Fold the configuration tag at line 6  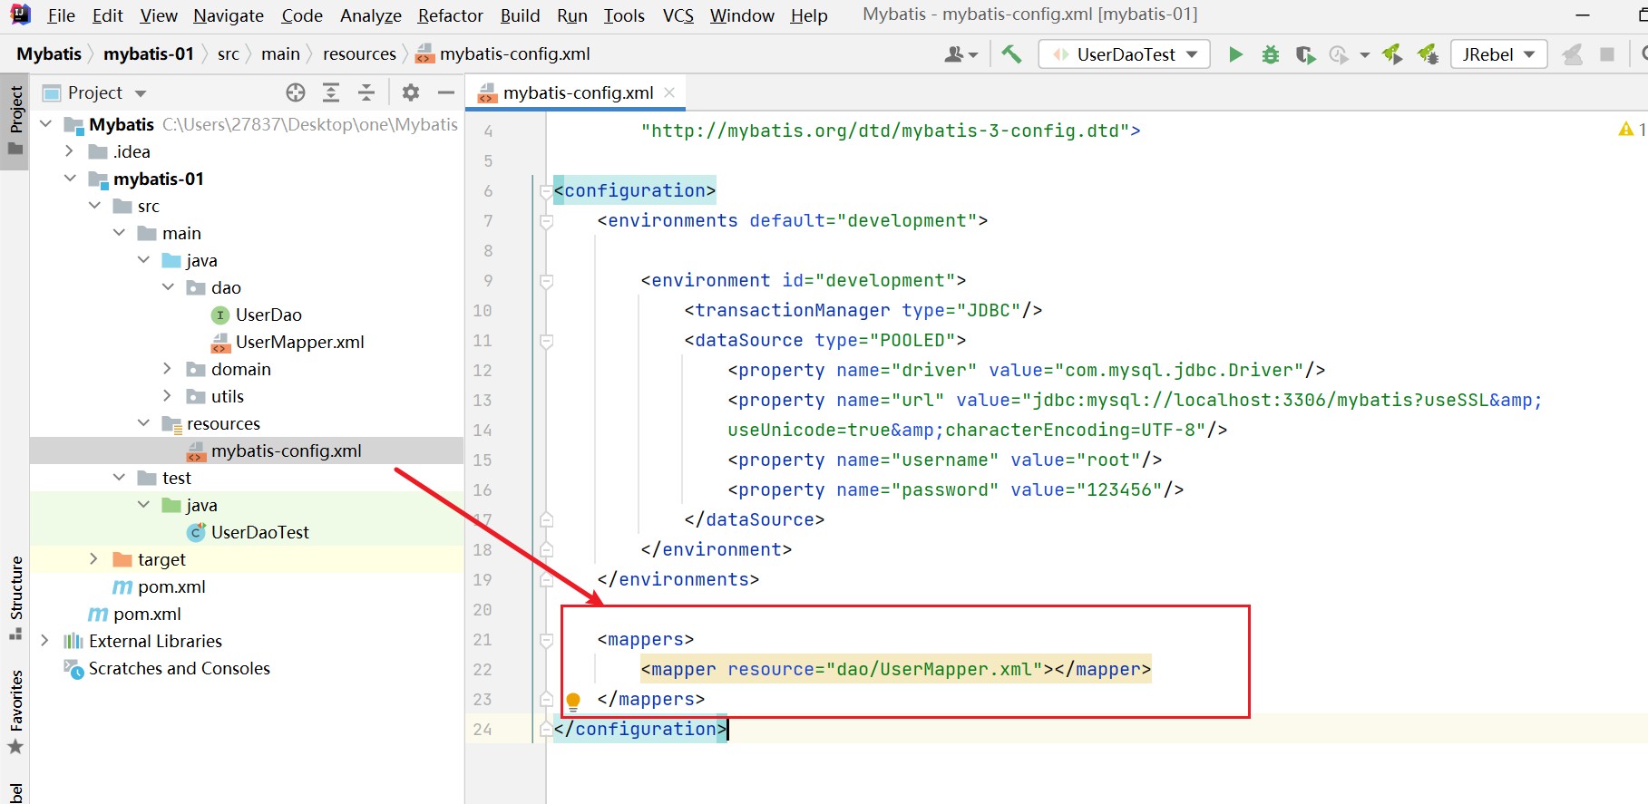tap(546, 191)
